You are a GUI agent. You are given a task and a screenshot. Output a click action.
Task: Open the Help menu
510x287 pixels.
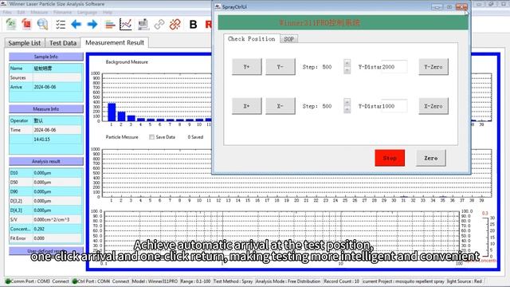tap(108, 13)
